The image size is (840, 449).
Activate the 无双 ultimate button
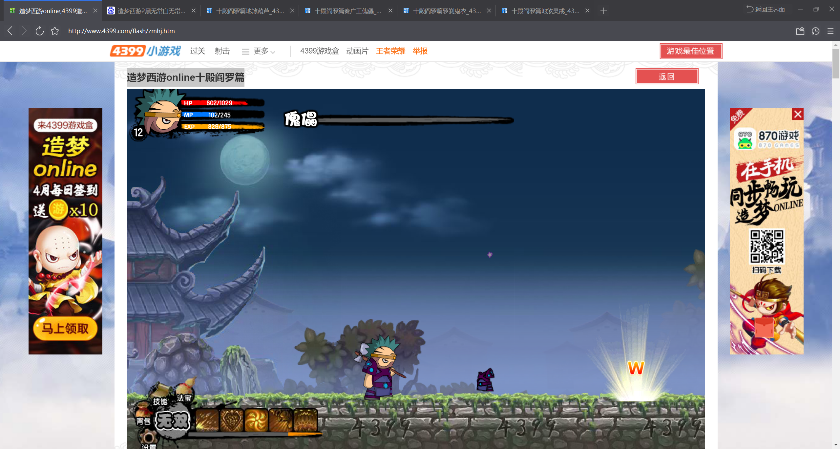pos(173,420)
